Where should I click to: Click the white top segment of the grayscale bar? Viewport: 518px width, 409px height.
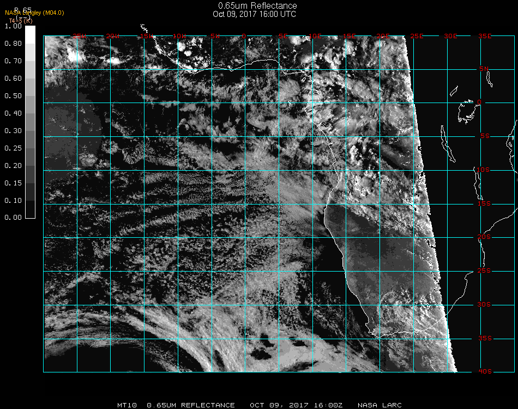(30, 35)
